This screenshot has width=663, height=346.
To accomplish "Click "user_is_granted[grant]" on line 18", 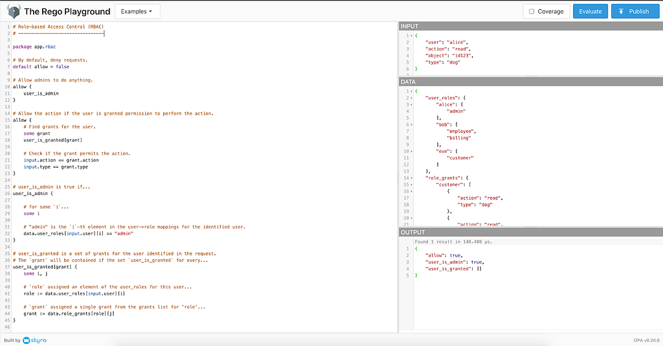I will [53, 140].
